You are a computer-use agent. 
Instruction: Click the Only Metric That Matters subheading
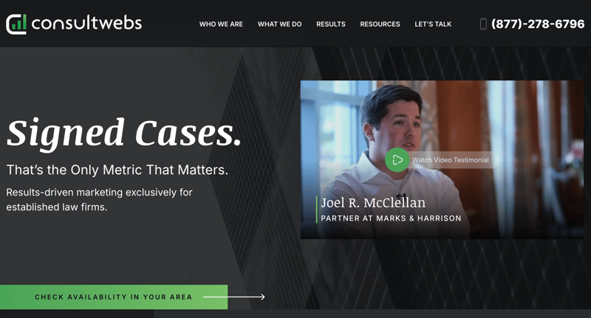pyautogui.click(x=117, y=170)
